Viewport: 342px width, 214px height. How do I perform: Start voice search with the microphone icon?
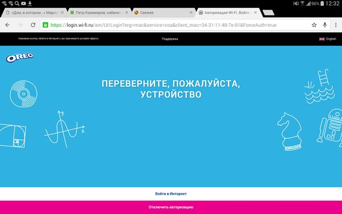pos(325,25)
